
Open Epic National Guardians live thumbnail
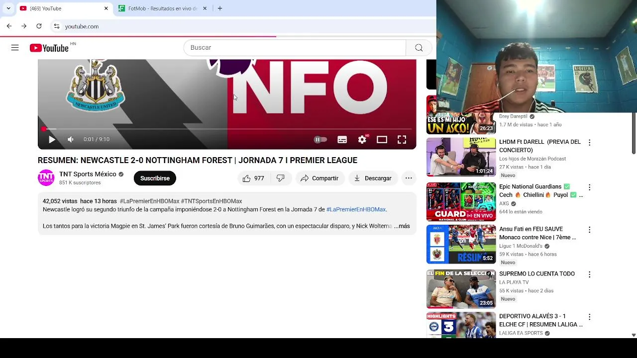point(461,202)
